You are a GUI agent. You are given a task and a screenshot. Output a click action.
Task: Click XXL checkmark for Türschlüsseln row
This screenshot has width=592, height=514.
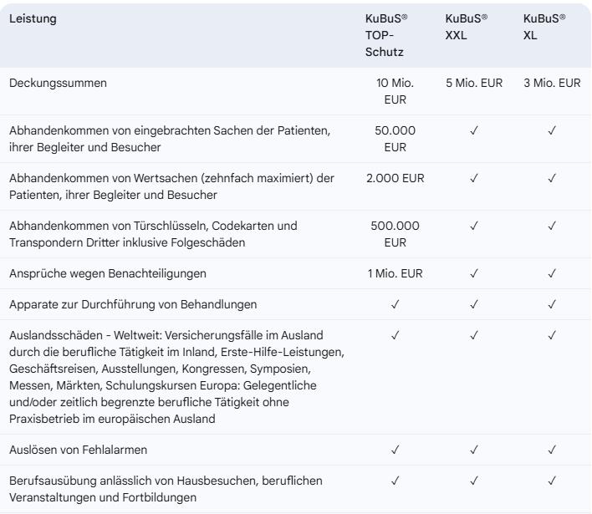tap(474, 226)
